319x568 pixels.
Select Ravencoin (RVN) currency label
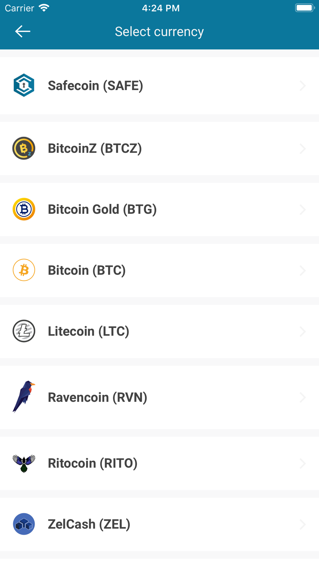pos(98,397)
